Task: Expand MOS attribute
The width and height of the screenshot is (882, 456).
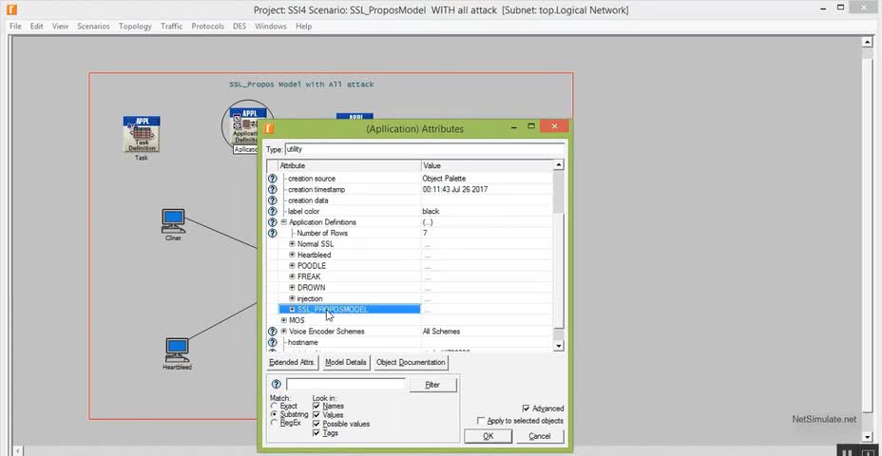Action: pyautogui.click(x=284, y=320)
